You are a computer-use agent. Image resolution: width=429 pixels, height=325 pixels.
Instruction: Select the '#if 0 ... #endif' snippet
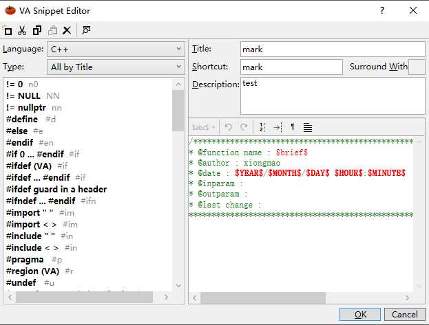point(43,155)
